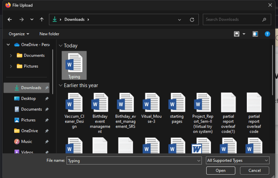Image resolution: width=278 pixels, height=178 pixels.
Task: Go up one folder level
Action: click(42, 19)
